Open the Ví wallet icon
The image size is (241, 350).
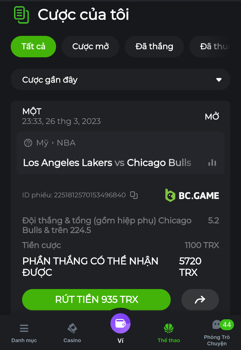coord(120,323)
